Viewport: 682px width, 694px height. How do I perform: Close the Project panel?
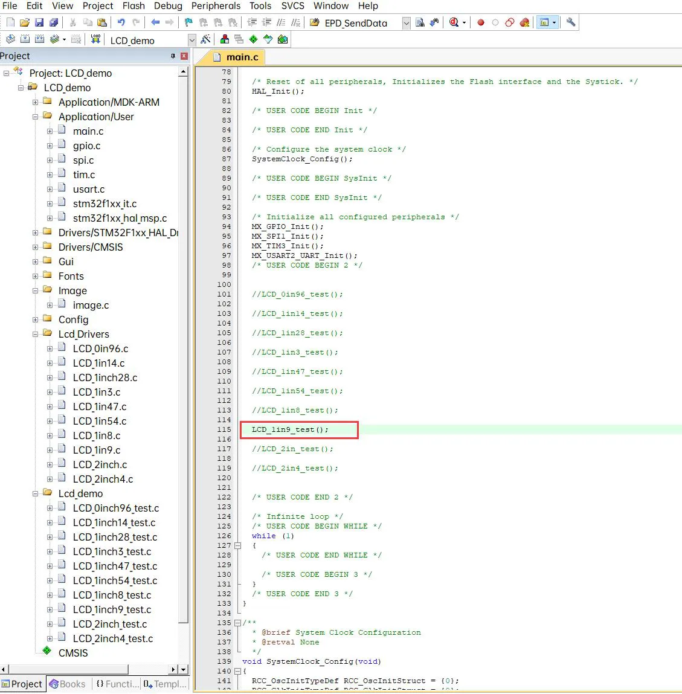coord(184,56)
